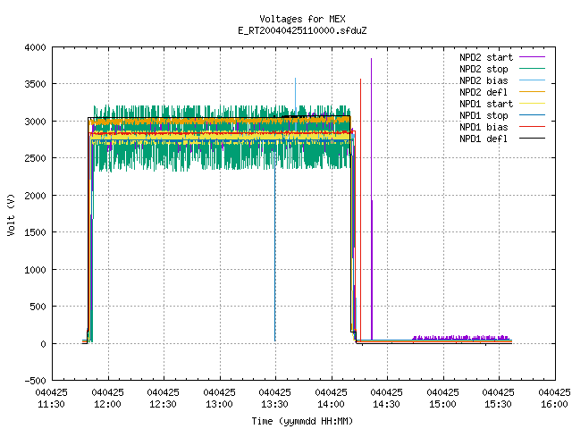Click the purple noise band after 14:45 near zero

(x=461, y=338)
